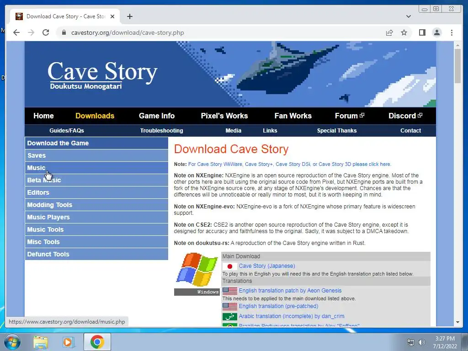
Task: Click the padlock site info icon
Action: tap(64, 32)
